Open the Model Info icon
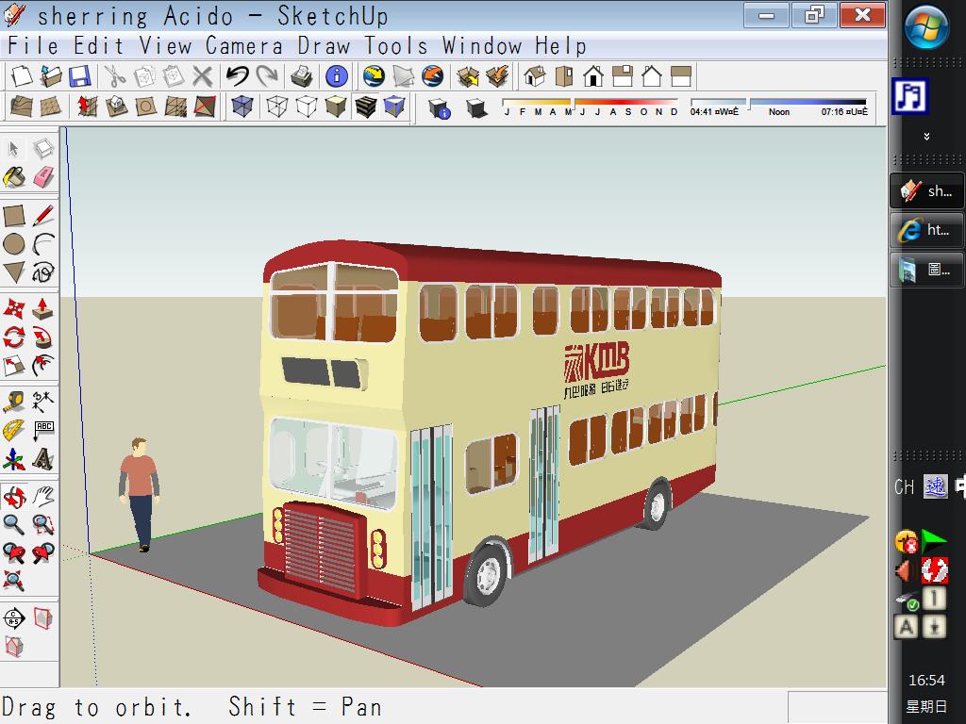Viewport: 966px width, 724px height. tap(336, 76)
